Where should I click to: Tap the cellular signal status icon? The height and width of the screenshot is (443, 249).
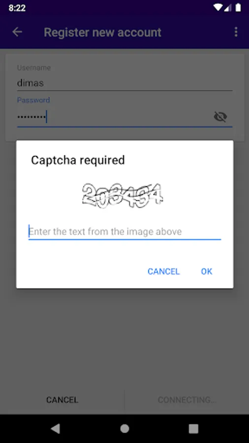(228, 7)
